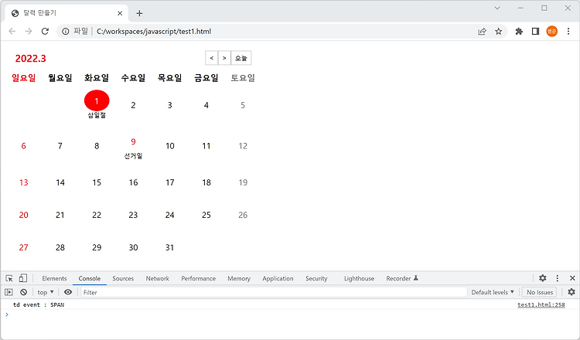
Task: Select date 9 labeled 선거일
Action: click(x=133, y=142)
